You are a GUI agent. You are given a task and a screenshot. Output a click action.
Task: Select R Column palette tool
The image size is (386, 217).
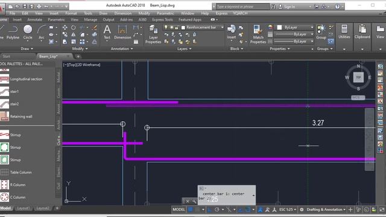point(13,185)
